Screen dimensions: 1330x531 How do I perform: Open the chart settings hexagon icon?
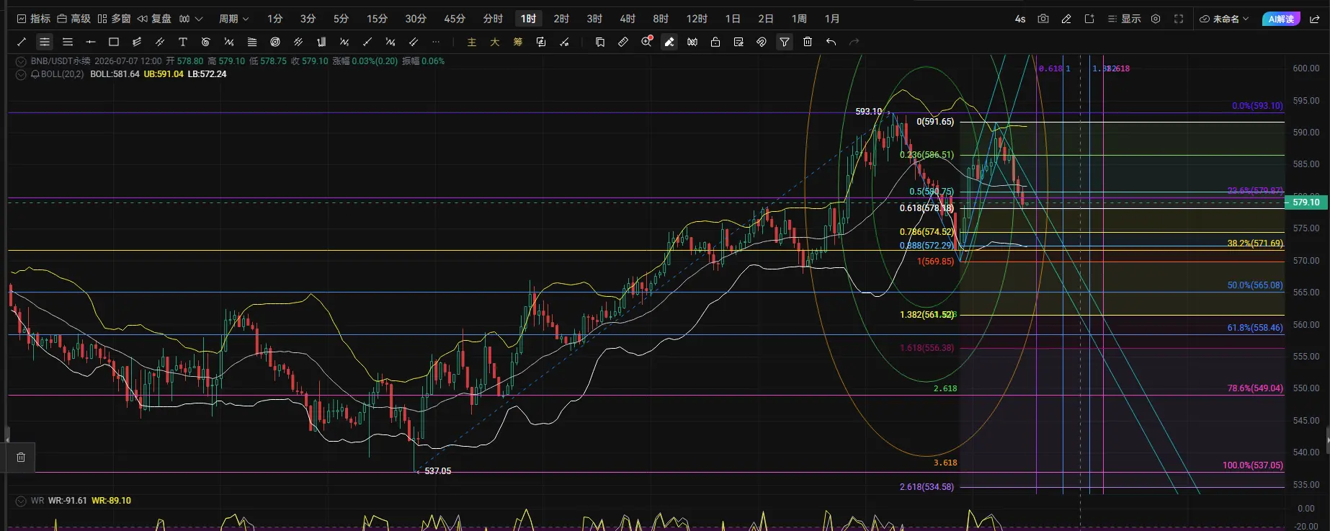(1156, 19)
